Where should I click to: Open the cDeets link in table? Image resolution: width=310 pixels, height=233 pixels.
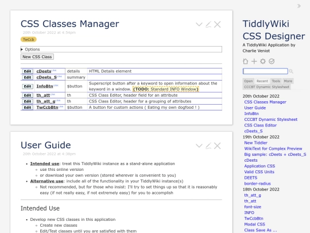[x=44, y=71]
